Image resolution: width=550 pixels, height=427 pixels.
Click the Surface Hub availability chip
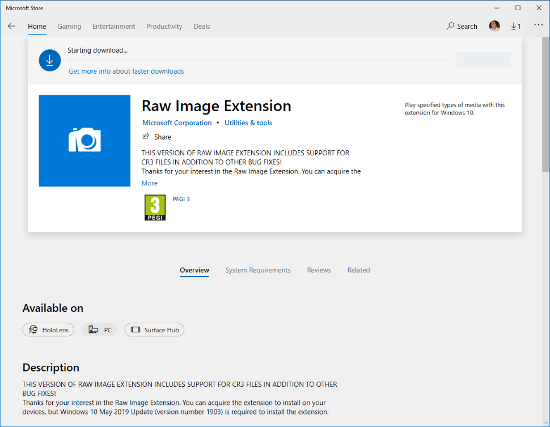(x=154, y=330)
